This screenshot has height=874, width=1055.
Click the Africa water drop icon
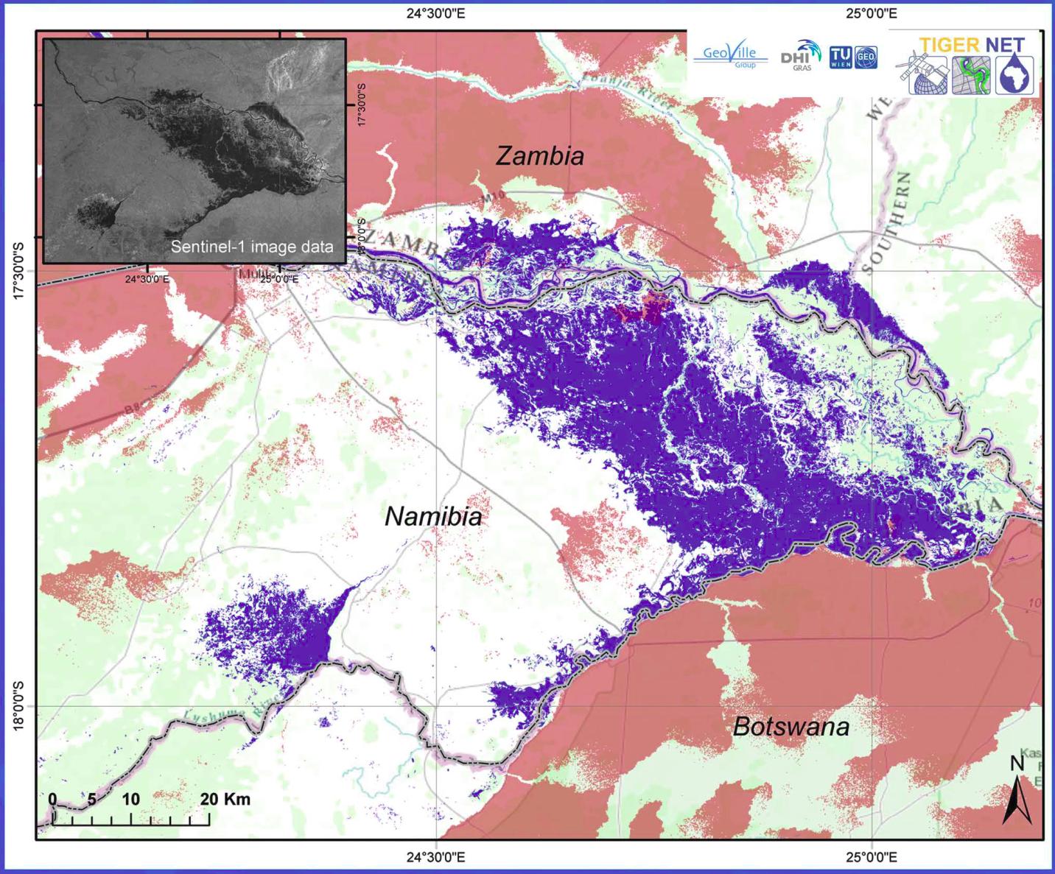[x=1015, y=75]
